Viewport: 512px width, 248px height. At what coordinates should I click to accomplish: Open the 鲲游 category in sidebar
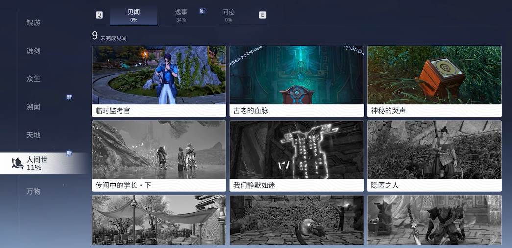(33, 23)
